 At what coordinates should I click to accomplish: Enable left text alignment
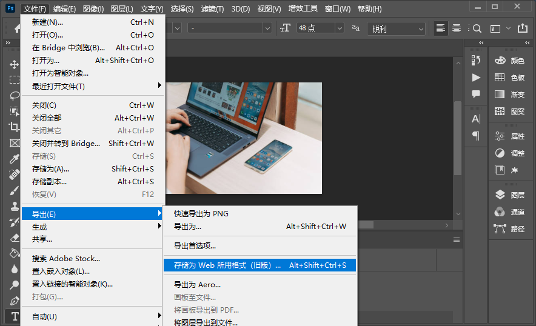click(441, 28)
